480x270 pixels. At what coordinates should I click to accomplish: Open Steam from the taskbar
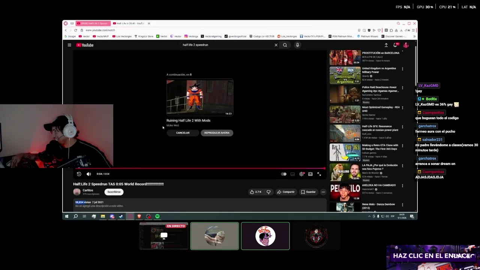121,216
